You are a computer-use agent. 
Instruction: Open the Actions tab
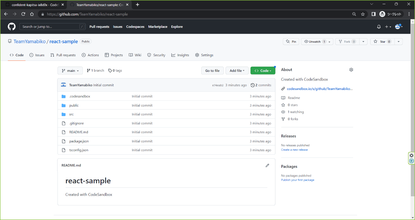click(90, 55)
